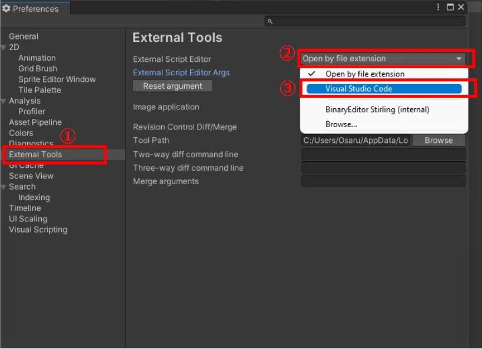The image size is (482, 349).
Task: Click the External Script Editor label
Action: click(172, 59)
